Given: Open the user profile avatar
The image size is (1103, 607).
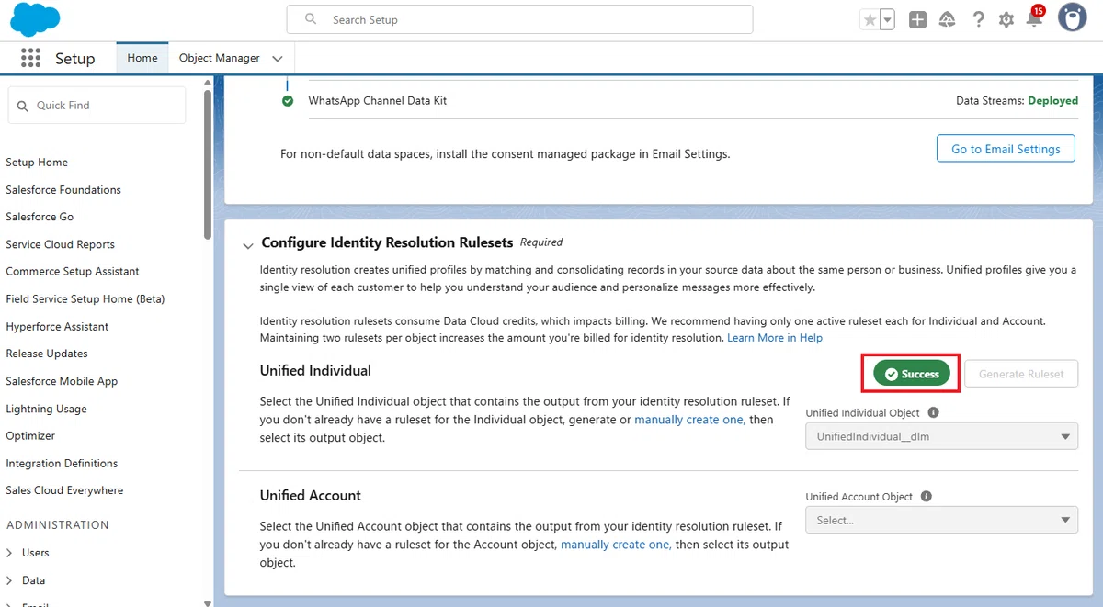Looking at the screenshot, I should coord(1072,17).
